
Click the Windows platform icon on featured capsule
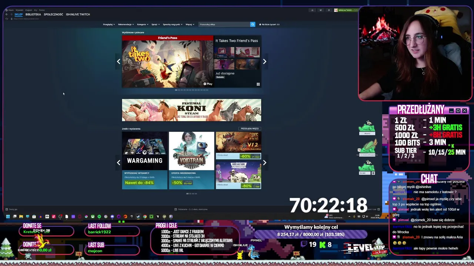[x=258, y=84]
